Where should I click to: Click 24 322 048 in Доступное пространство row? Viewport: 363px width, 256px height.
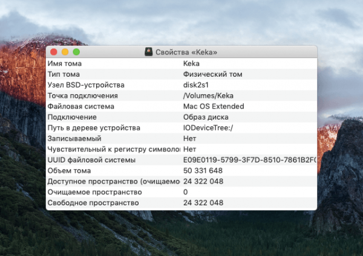(x=203, y=181)
